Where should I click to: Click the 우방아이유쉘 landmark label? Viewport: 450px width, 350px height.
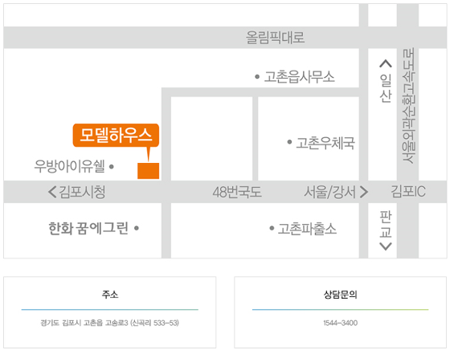[69, 166]
